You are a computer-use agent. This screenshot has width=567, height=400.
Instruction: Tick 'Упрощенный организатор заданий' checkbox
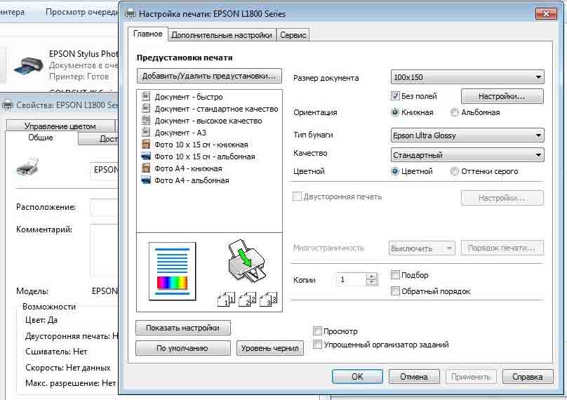click(317, 345)
